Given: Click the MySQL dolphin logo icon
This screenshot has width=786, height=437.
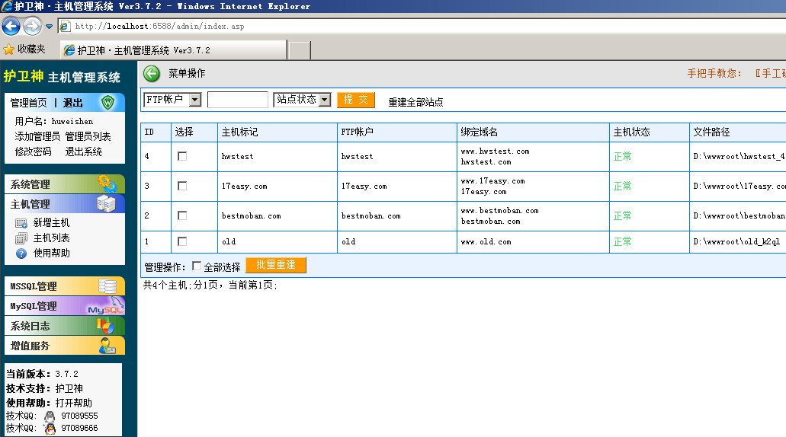Looking at the screenshot, I should 105,306.
